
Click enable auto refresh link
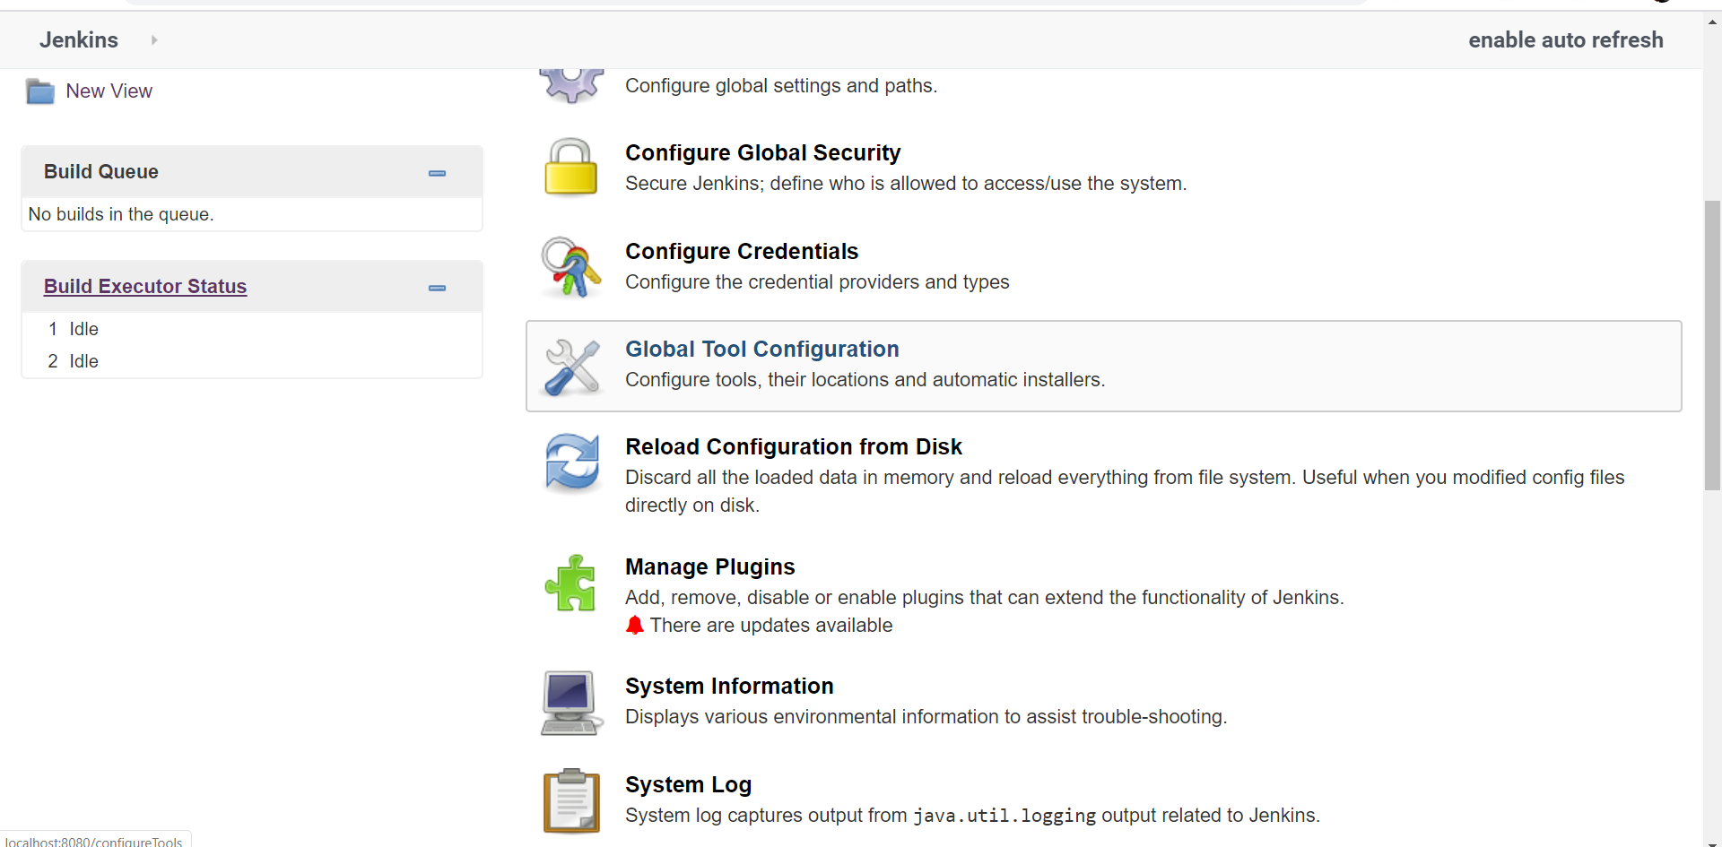coord(1566,40)
